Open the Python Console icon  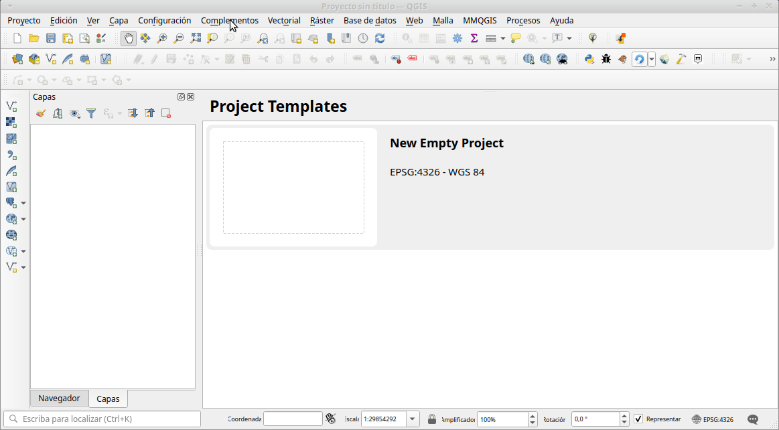click(589, 59)
